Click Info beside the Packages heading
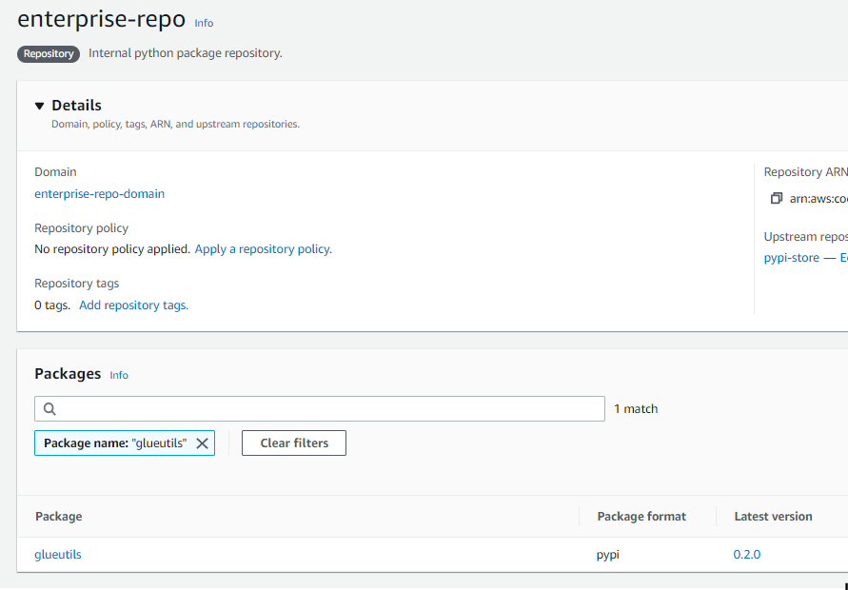 118,375
